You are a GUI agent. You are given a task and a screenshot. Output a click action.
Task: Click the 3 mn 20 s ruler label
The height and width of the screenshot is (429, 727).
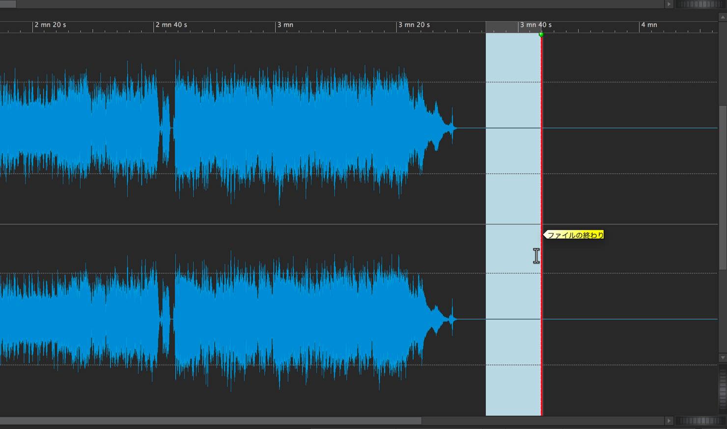[x=414, y=25]
